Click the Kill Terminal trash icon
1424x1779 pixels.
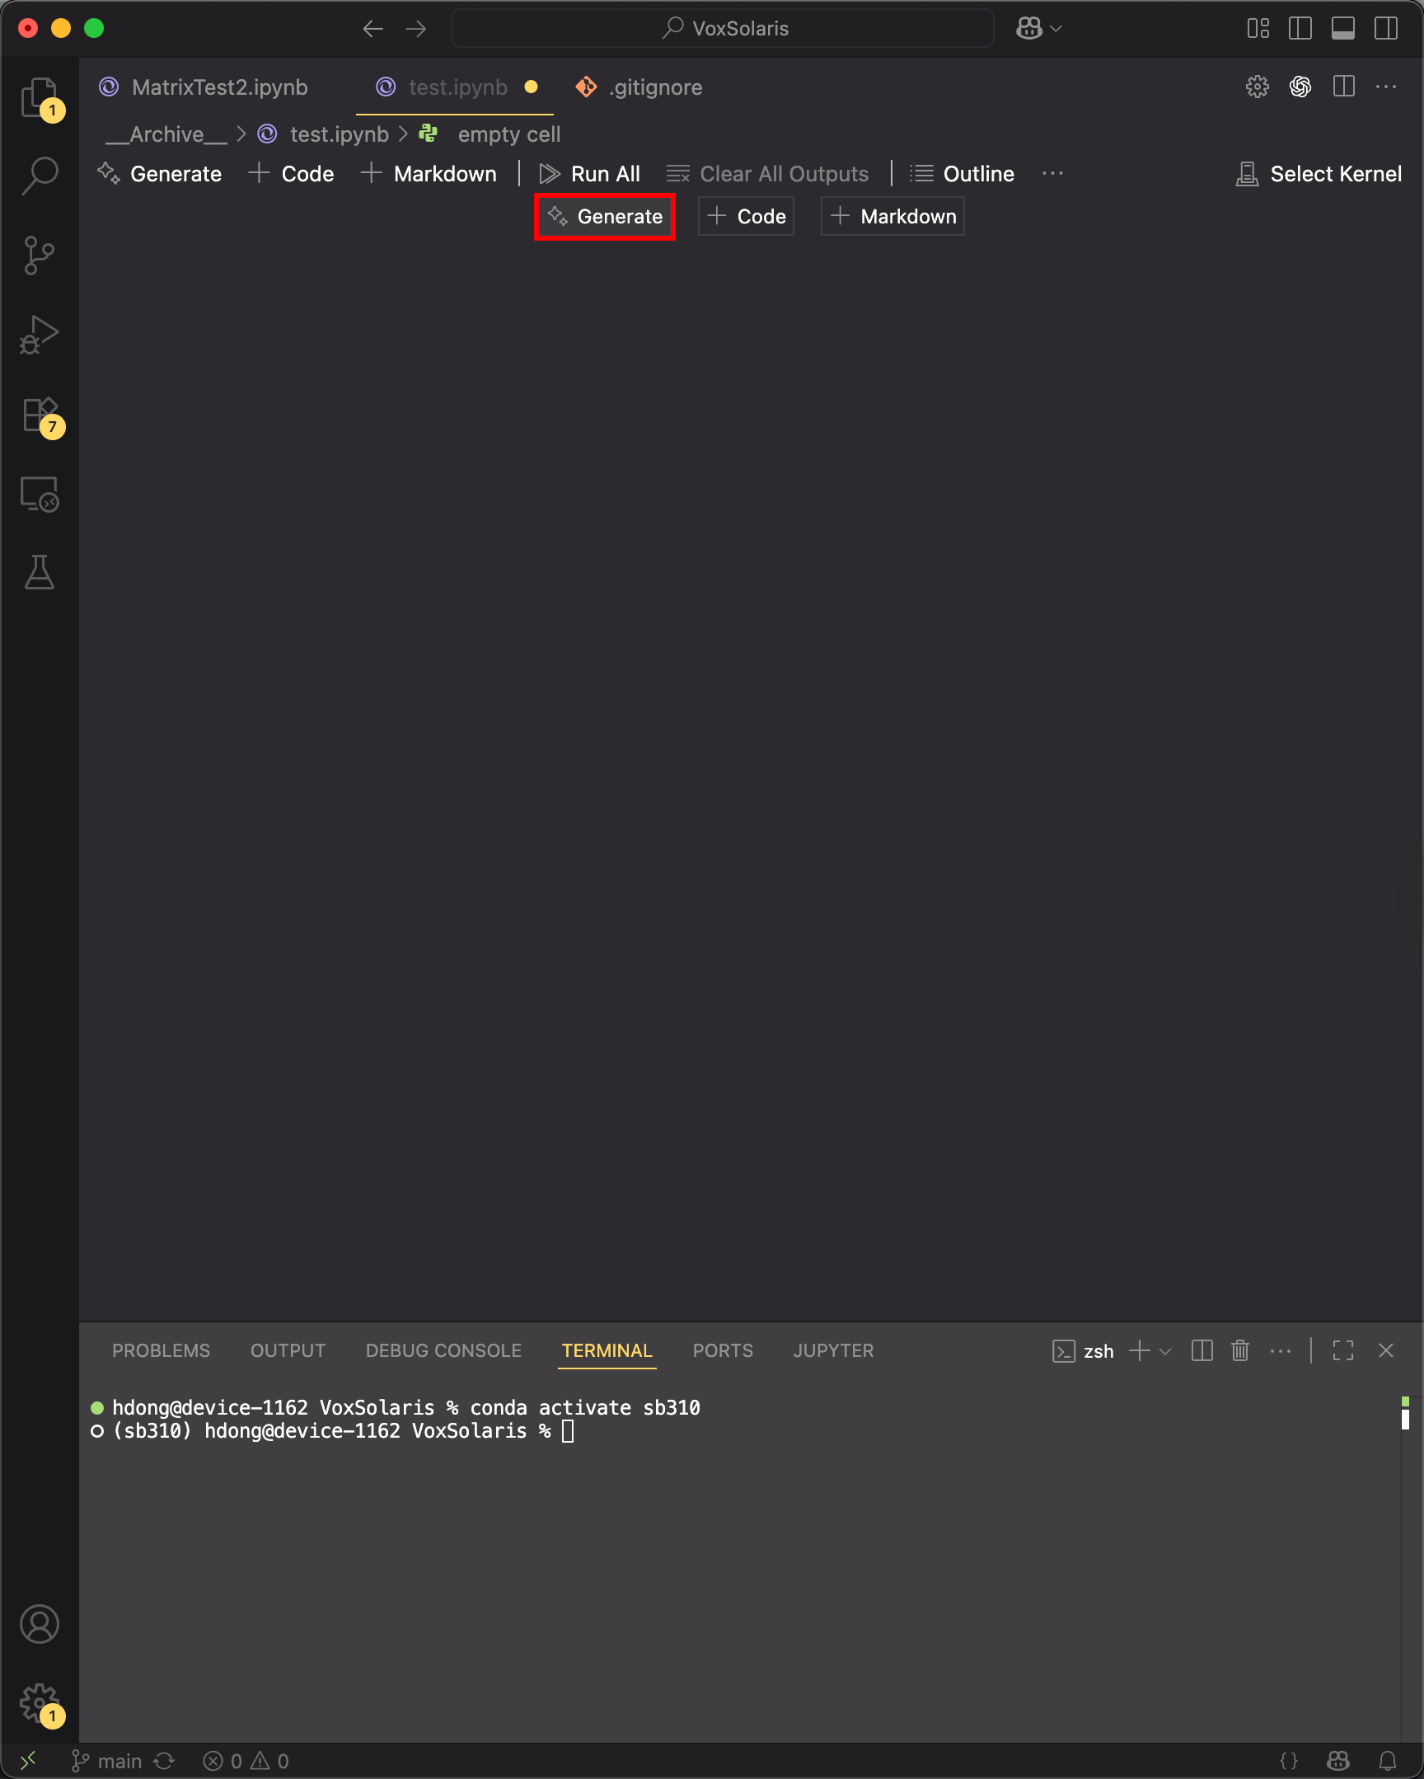tap(1239, 1351)
